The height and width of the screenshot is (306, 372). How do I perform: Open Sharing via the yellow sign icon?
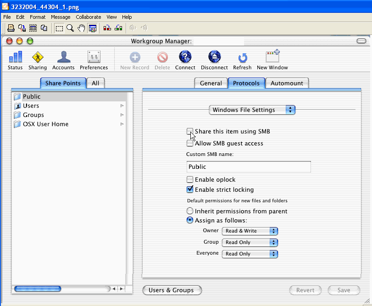coord(37,57)
